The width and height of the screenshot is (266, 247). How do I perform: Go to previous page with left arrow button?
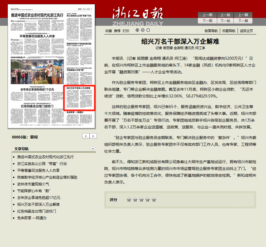click(x=86, y=136)
